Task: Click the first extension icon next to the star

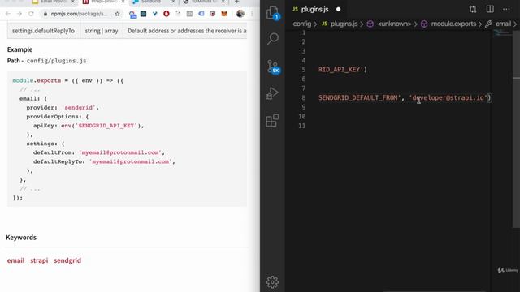Action: tap(132, 15)
